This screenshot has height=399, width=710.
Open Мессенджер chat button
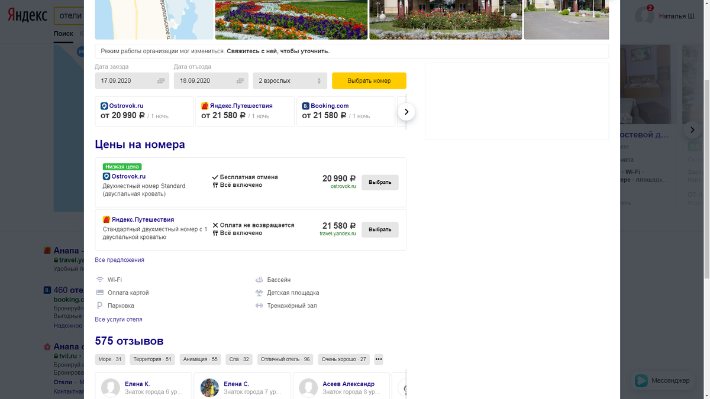(662, 381)
